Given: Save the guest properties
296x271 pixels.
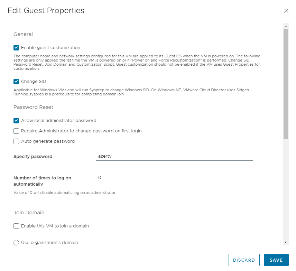Looking at the screenshot, I should pos(276,260).
